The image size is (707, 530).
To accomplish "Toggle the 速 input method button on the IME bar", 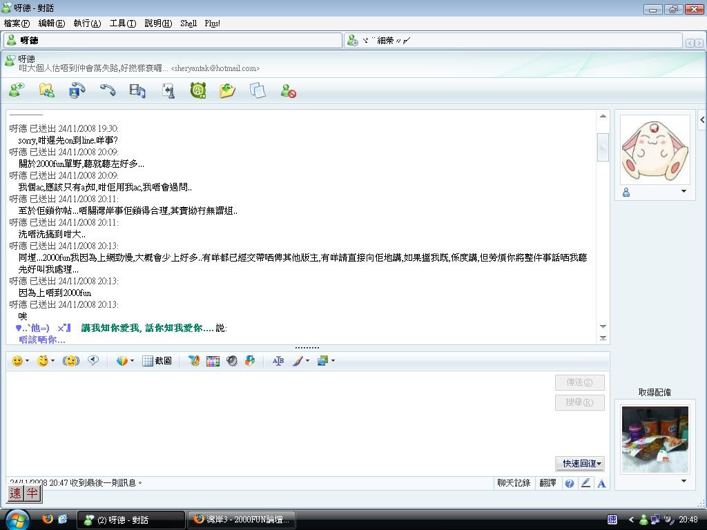I will click(x=15, y=493).
